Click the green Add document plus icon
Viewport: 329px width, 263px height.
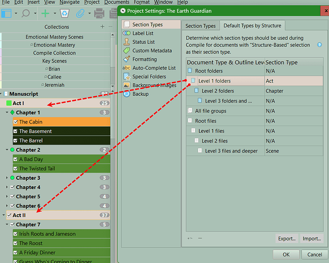click(x=46, y=13)
